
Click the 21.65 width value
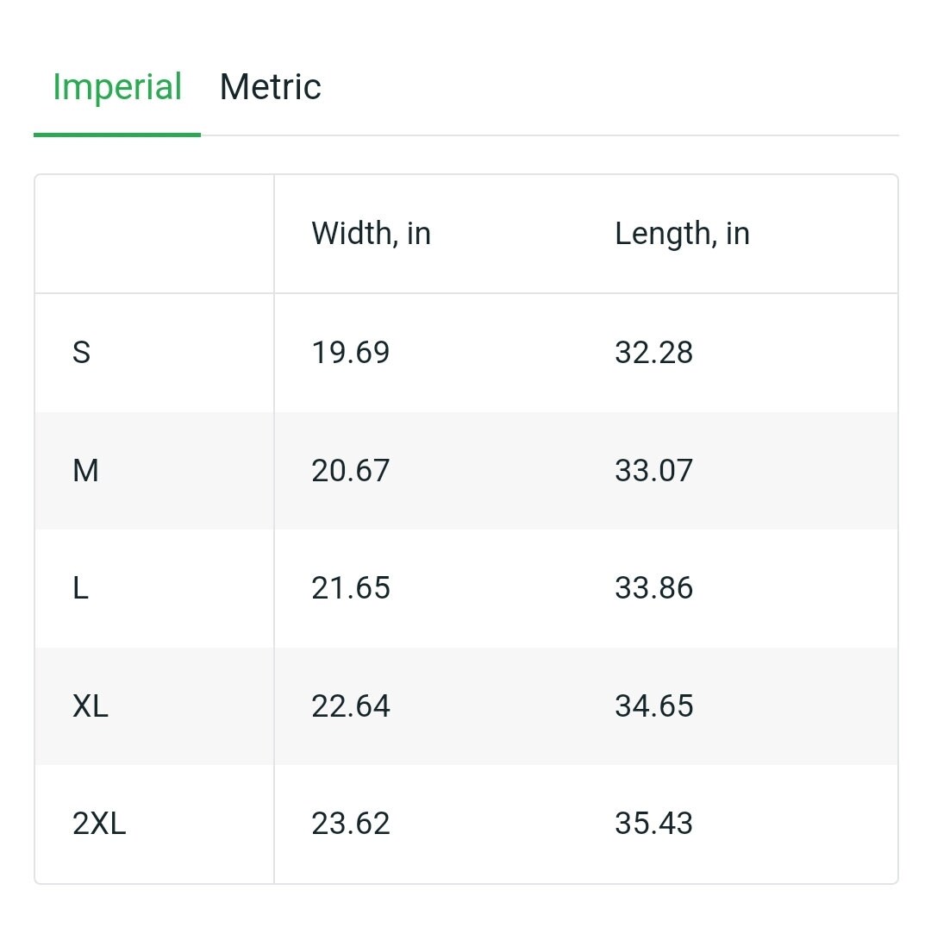point(350,588)
